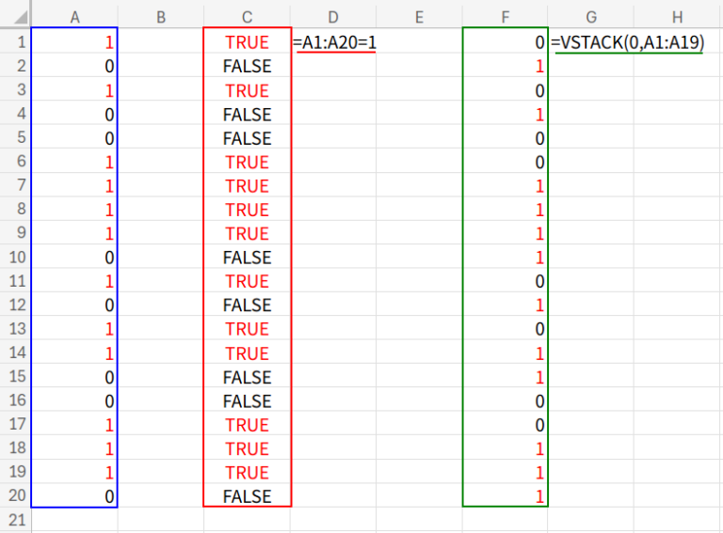Select column F header

tap(505, 14)
